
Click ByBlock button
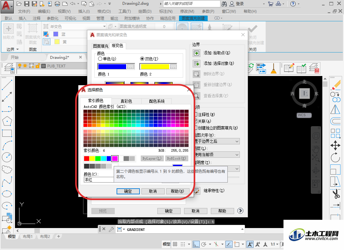coord(176,158)
